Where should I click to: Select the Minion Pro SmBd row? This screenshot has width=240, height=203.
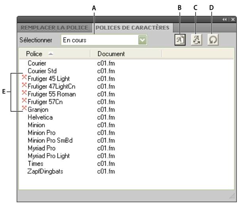126,140
